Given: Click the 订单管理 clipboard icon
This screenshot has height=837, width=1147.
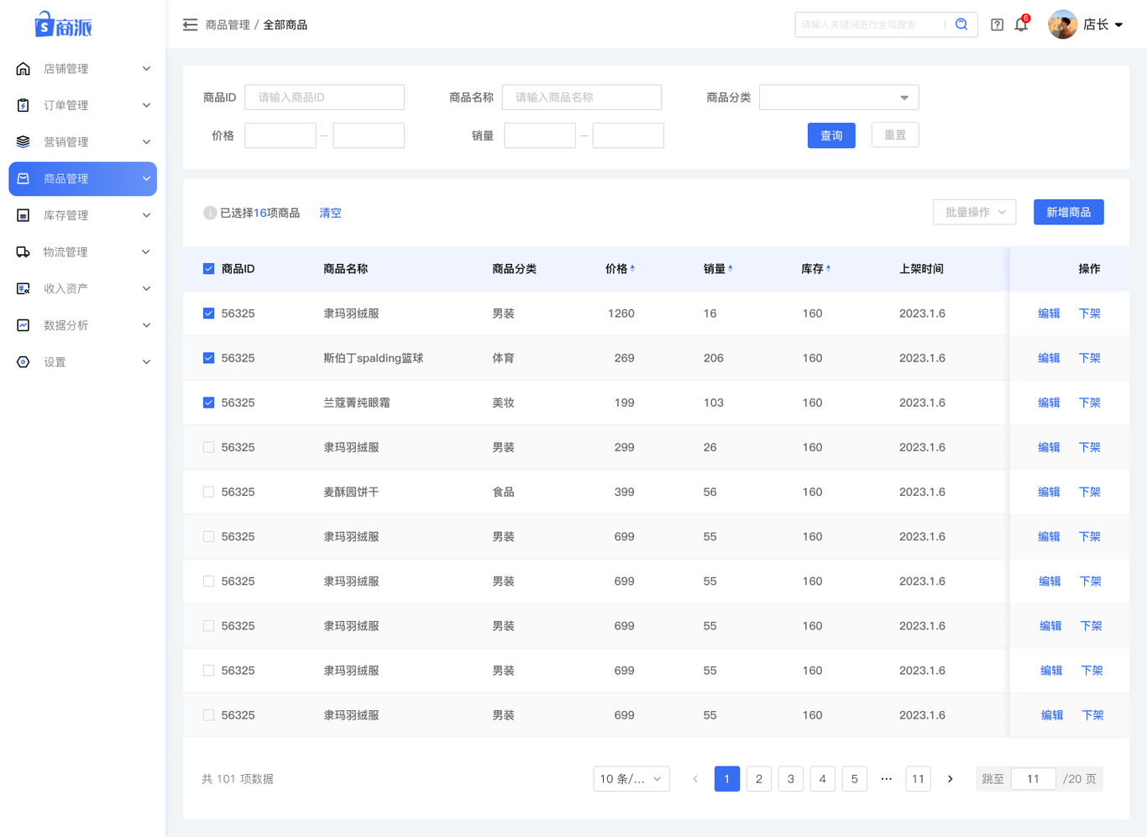Looking at the screenshot, I should 24,105.
